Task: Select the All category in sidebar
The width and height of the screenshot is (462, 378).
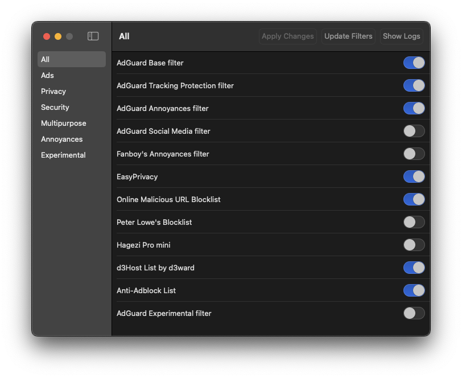Action: (72, 59)
